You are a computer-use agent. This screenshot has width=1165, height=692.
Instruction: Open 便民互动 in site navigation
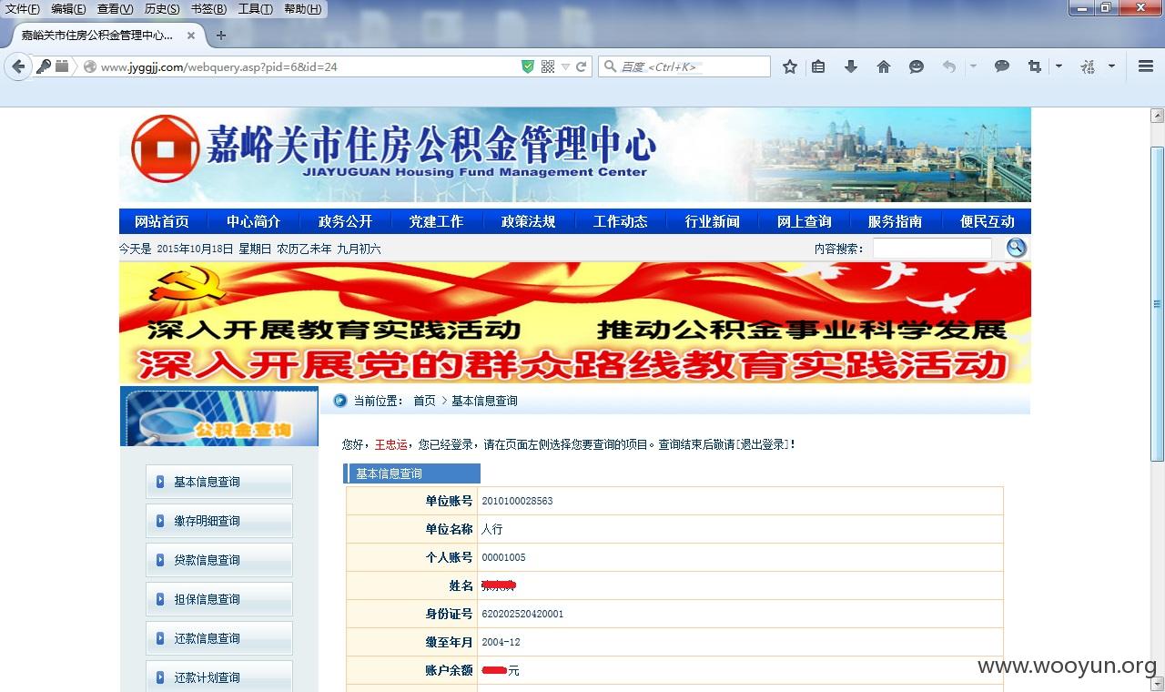click(988, 221)
